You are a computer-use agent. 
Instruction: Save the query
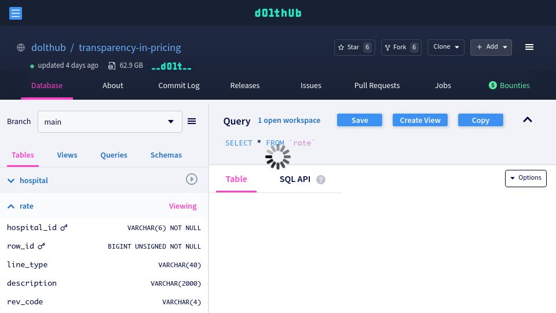[x=360, y=121]
